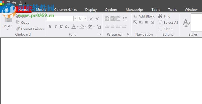Screen dimensions: 202x104
Task: Open the small arrow under Paste
Action: tap(8, 30)
